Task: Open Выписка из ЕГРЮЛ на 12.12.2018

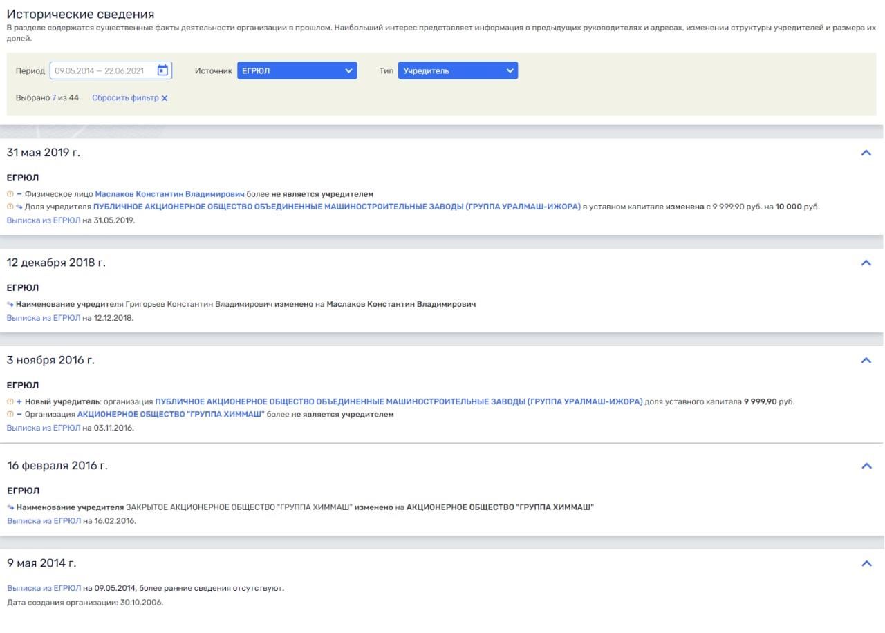Action: tap(44, 318)
